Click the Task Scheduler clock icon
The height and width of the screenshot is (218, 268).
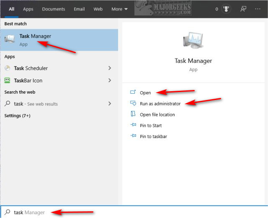7,68
